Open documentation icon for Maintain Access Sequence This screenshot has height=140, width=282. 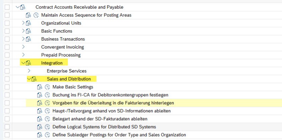point(28,15)
